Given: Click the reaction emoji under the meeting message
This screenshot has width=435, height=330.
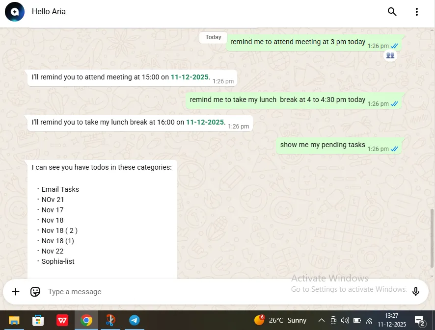Looking at the screenshot, I should pyautogui.click(x=390, y=55).
